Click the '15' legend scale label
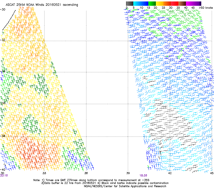 coord(148,8)
